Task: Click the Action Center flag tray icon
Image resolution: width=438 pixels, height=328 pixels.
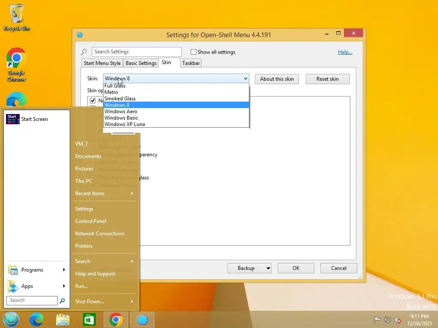Action: [x=377, y=319]
